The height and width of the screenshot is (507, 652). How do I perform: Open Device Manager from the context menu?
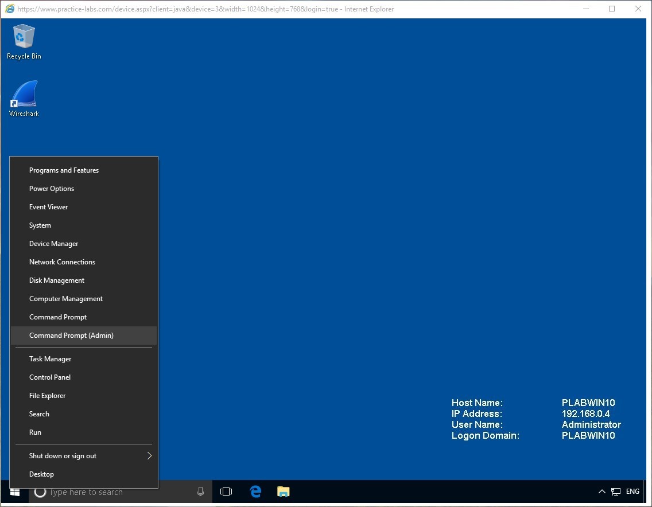tap(53, 244)
